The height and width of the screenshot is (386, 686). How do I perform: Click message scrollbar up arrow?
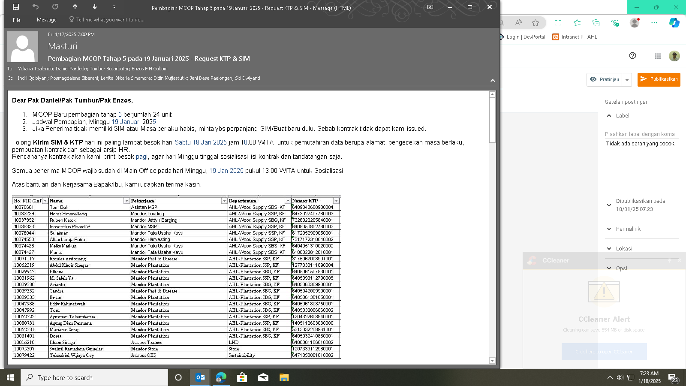[x=492, y=94]
